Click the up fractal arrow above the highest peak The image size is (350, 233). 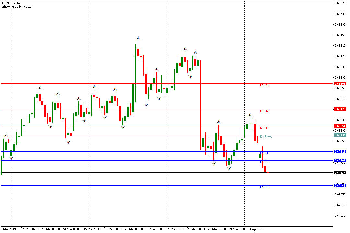pyautogui.click(x=138, y=38)
